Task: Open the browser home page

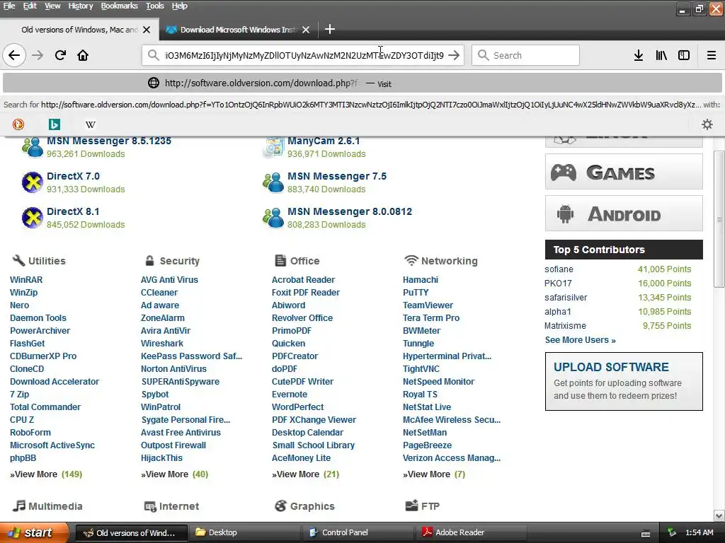Action: coord(83,55)
